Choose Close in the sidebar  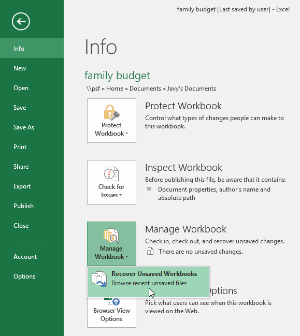[32, 226]
